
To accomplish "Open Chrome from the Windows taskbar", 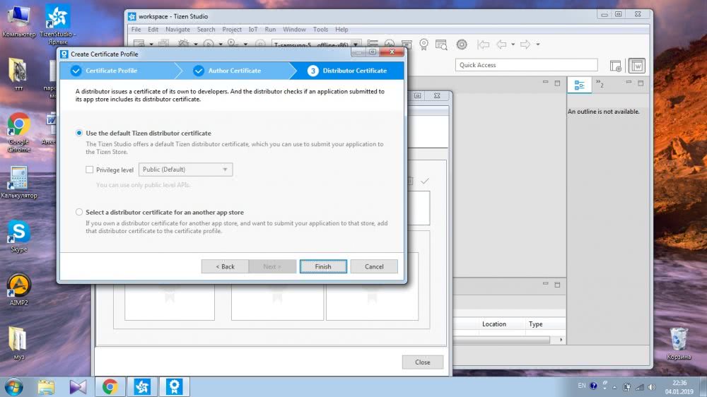I will pos(110,386).
